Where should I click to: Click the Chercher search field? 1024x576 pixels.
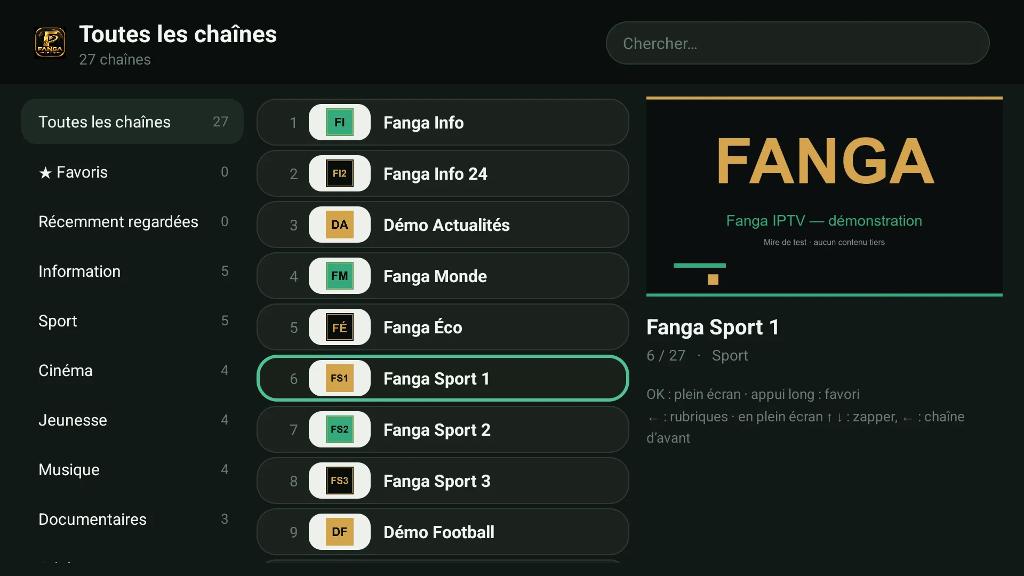point(797,43)
